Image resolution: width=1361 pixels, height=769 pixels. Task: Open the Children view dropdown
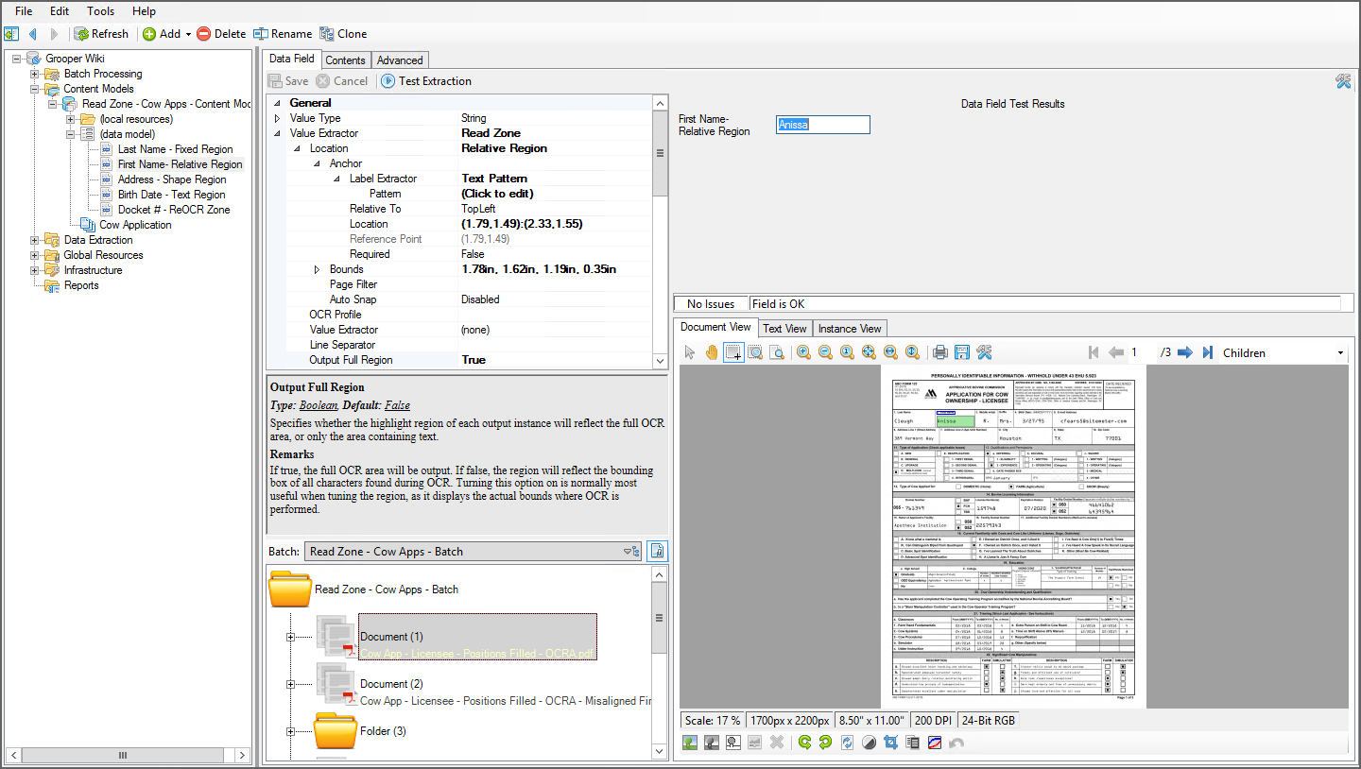(x=1340, y=353)
